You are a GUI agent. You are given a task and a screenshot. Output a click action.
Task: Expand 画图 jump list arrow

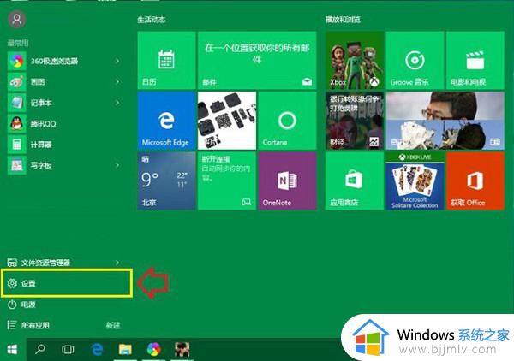[117, 82]
